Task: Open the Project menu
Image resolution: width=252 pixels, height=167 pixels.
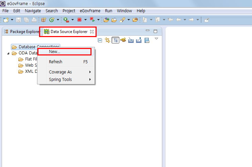Action: click(69, 11)
